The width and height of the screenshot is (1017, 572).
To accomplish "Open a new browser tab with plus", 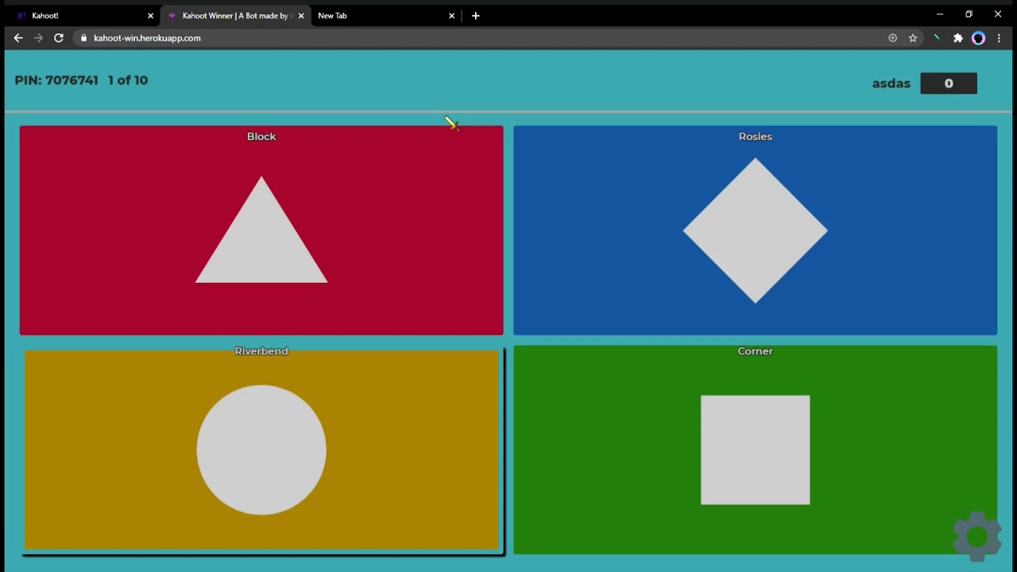I will coord(475,15).
